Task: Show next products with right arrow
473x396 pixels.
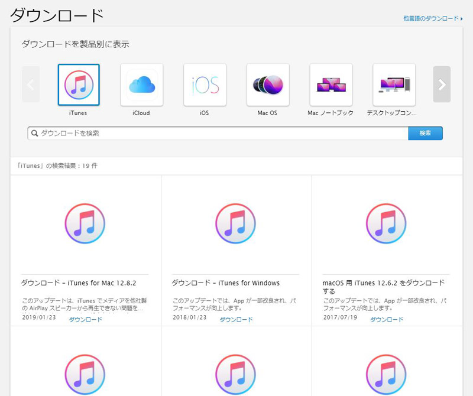Action: pyautogui.click(x=442, y=85)
